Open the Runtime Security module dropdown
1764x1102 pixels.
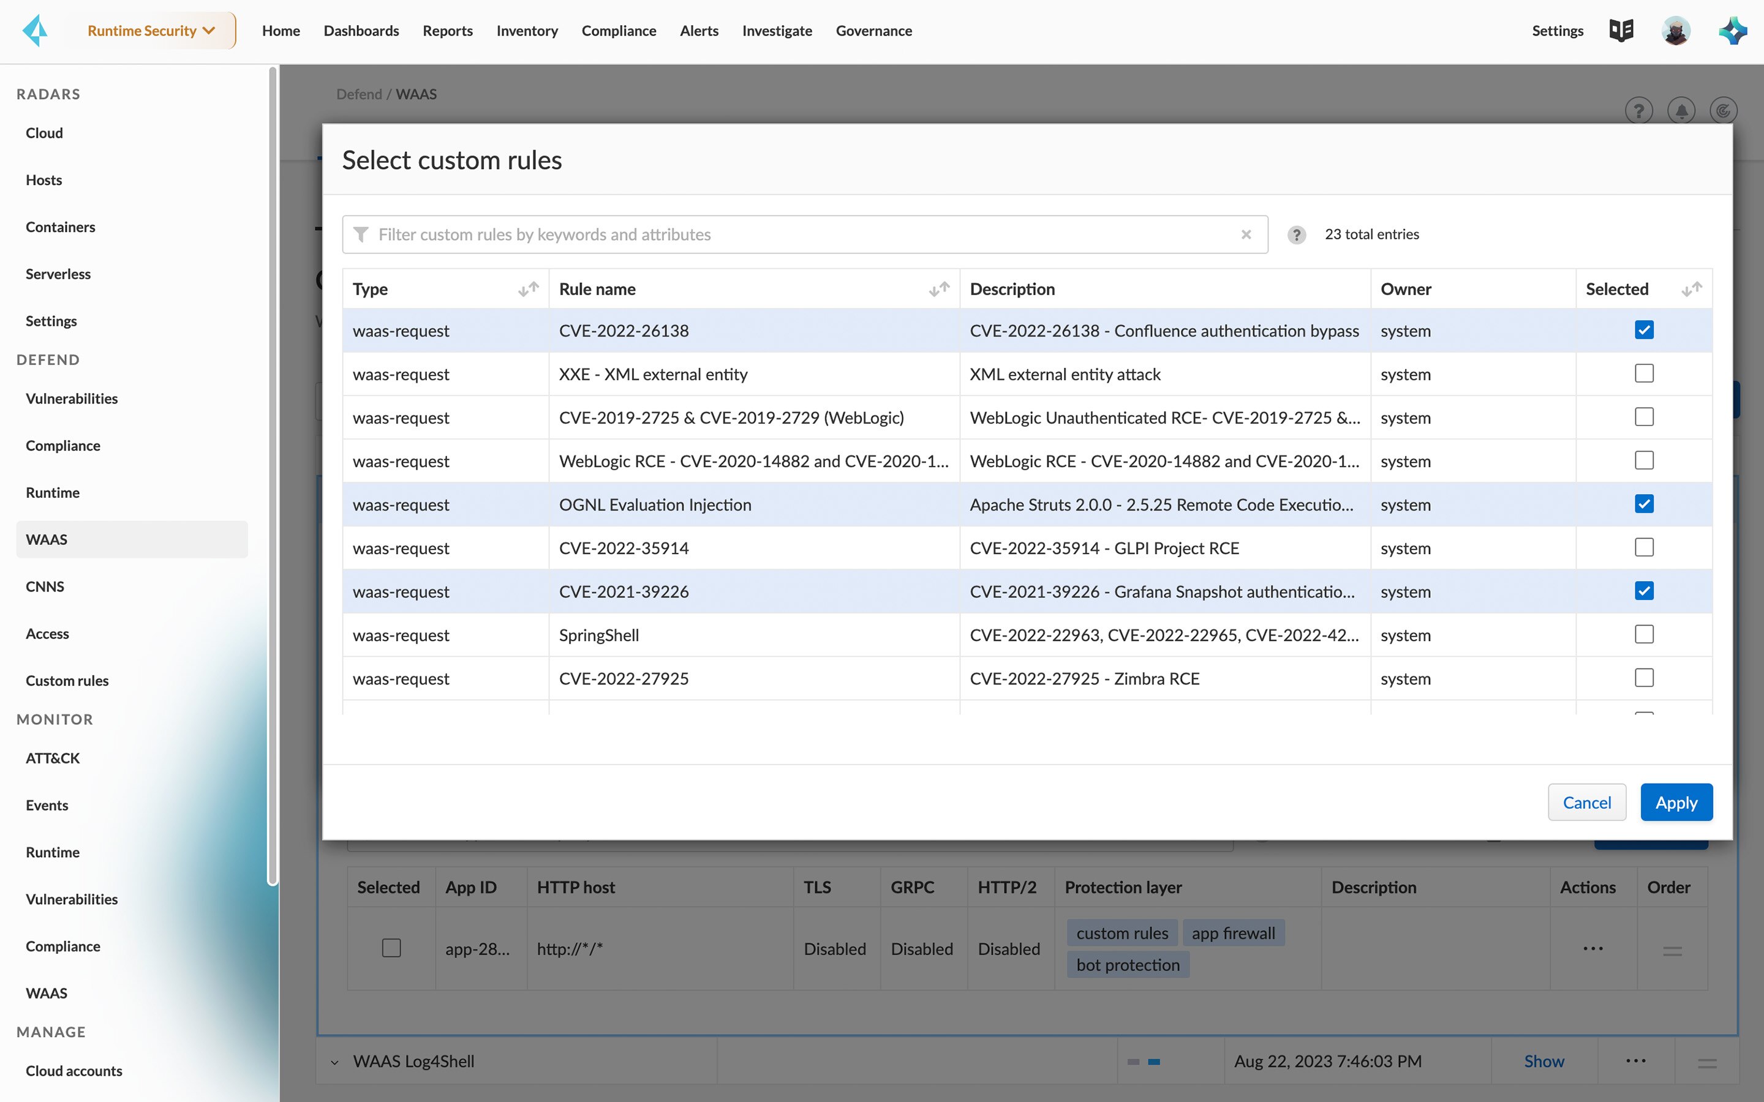coord(151,30)
